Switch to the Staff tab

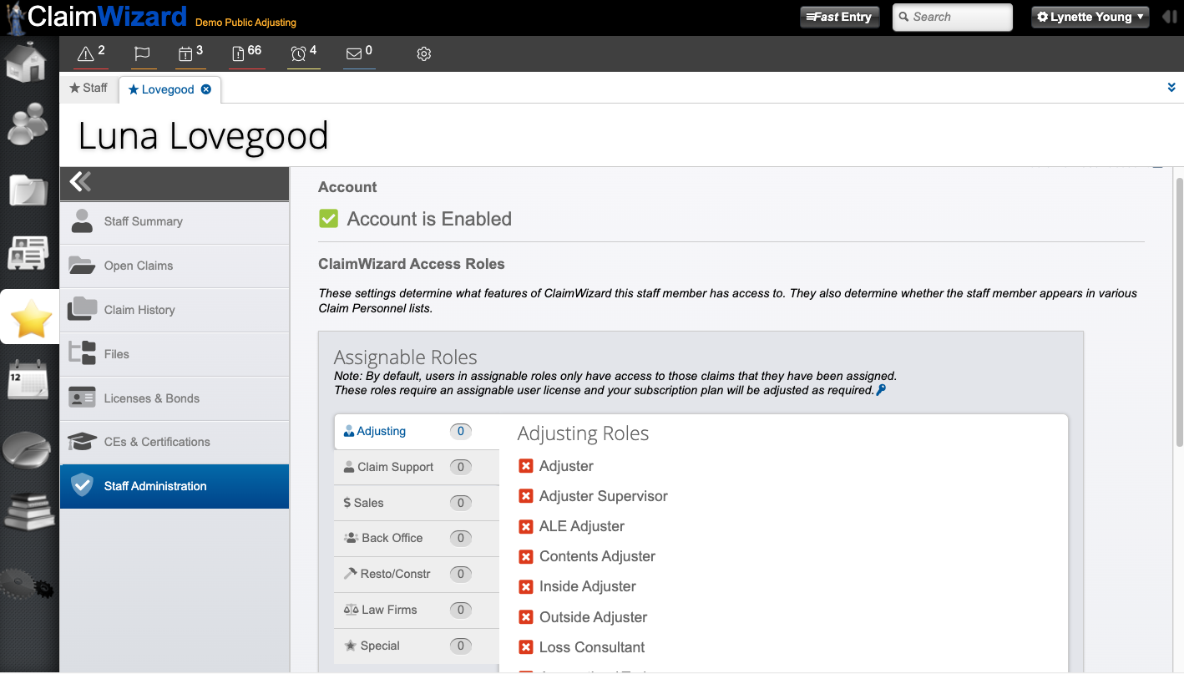[x=89, y=88]
